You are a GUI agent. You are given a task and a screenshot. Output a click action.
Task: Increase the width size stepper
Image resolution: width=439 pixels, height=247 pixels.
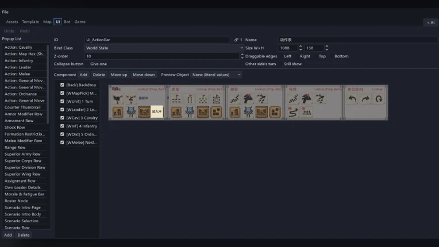click(301, 46)
